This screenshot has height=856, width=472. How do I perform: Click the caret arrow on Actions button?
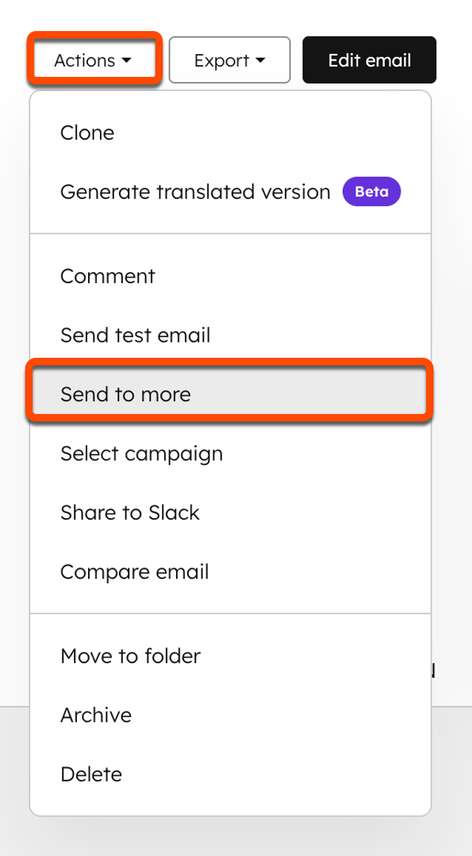[x=126, y=60]
